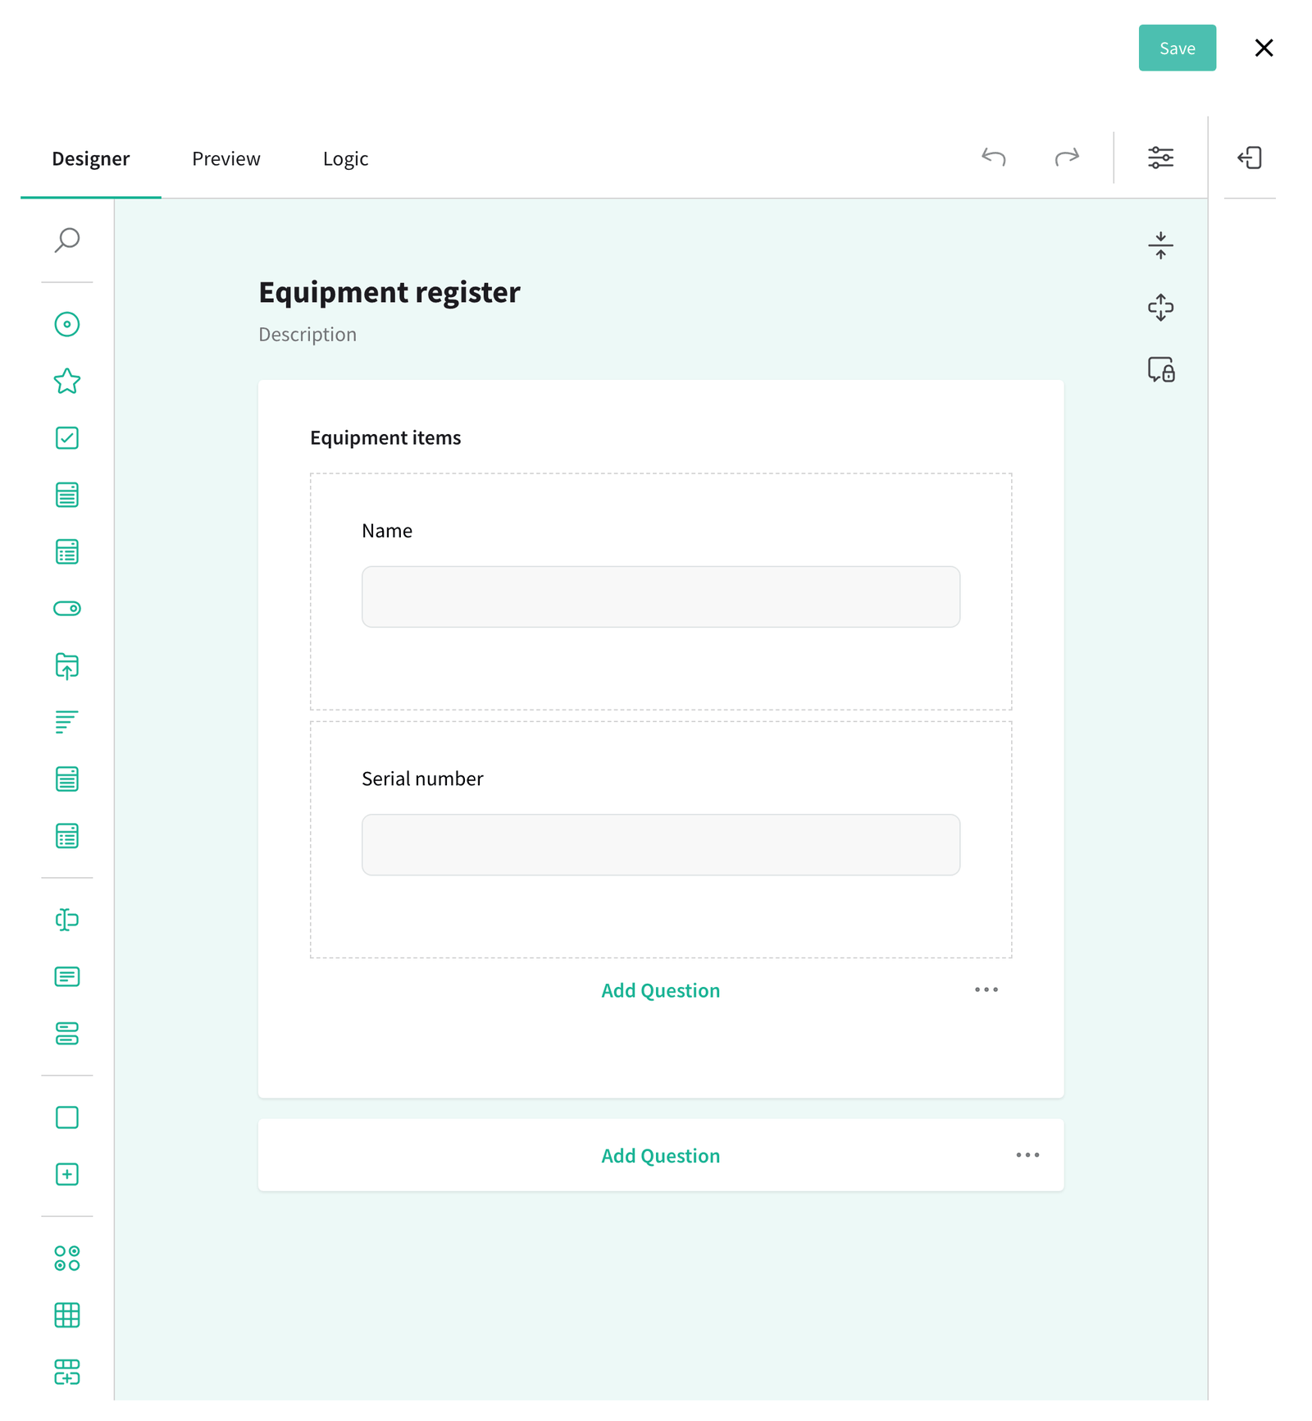The height and width of the screenshot is (1421, 1312).
Task: Edit the survey Description placeholder
Action: [307, 334]
